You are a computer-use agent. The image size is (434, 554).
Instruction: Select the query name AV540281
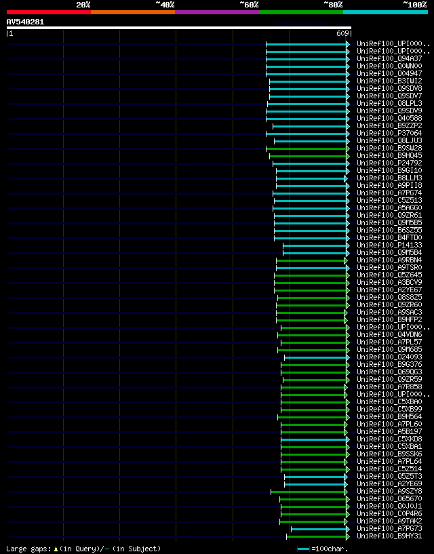25,22
